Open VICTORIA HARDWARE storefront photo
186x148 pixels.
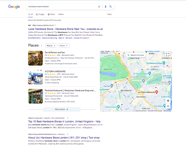pyautogui.click(x=35, y=77)
